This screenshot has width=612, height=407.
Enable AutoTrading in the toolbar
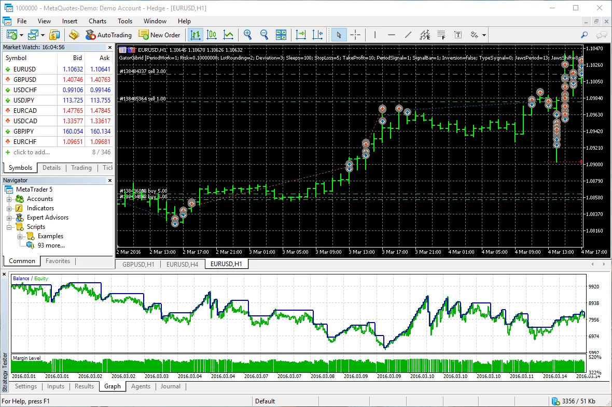[108, 35]
